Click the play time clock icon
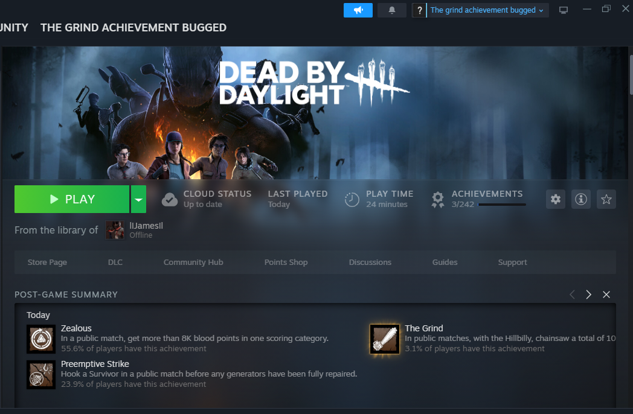 [x=352, y=199]
